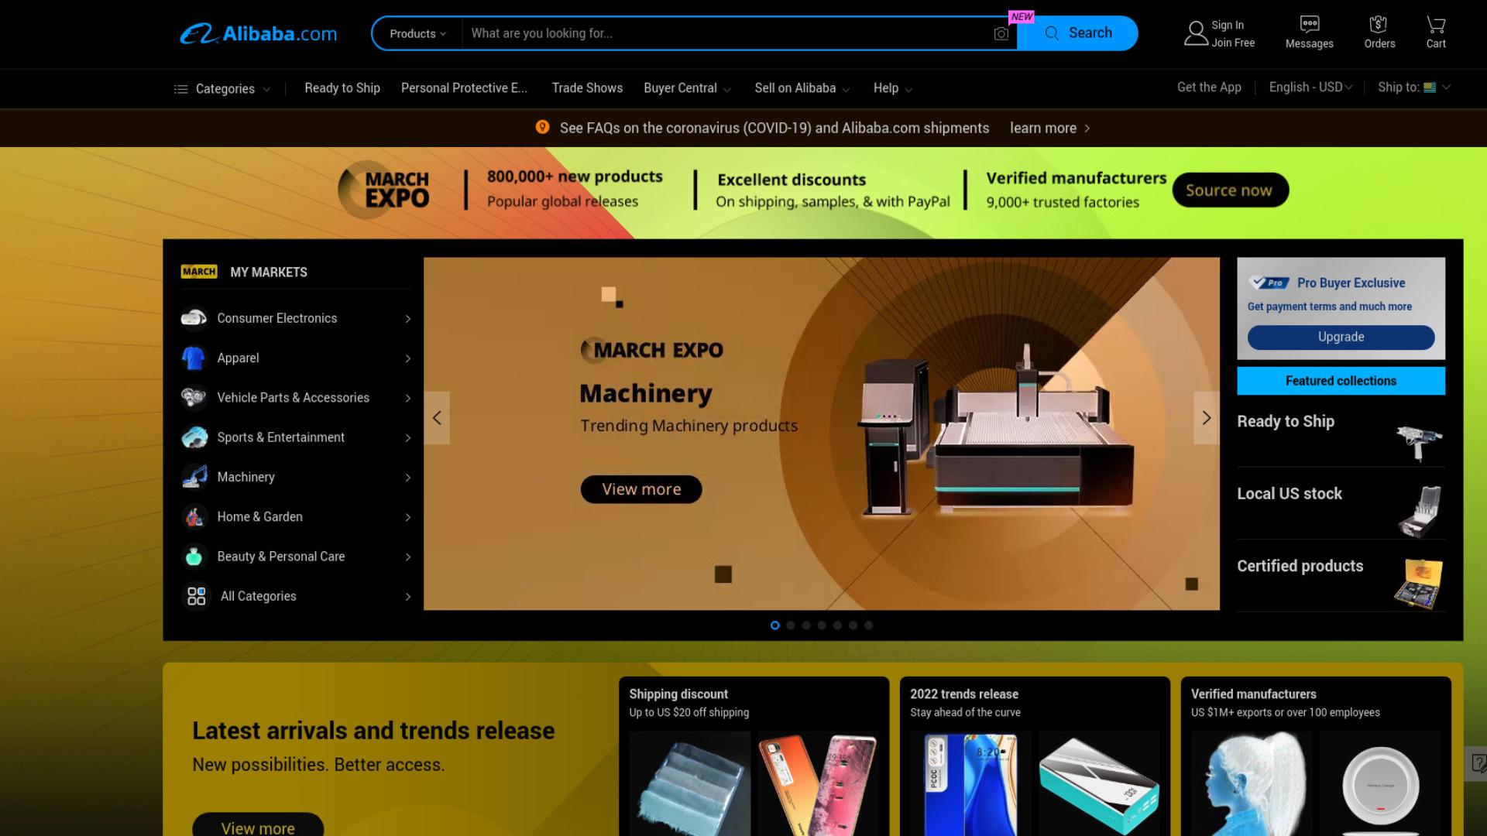This screenshot has height=836, width=1487.
Task: Select the first carousel indicator dot
Action: point(774,625)
